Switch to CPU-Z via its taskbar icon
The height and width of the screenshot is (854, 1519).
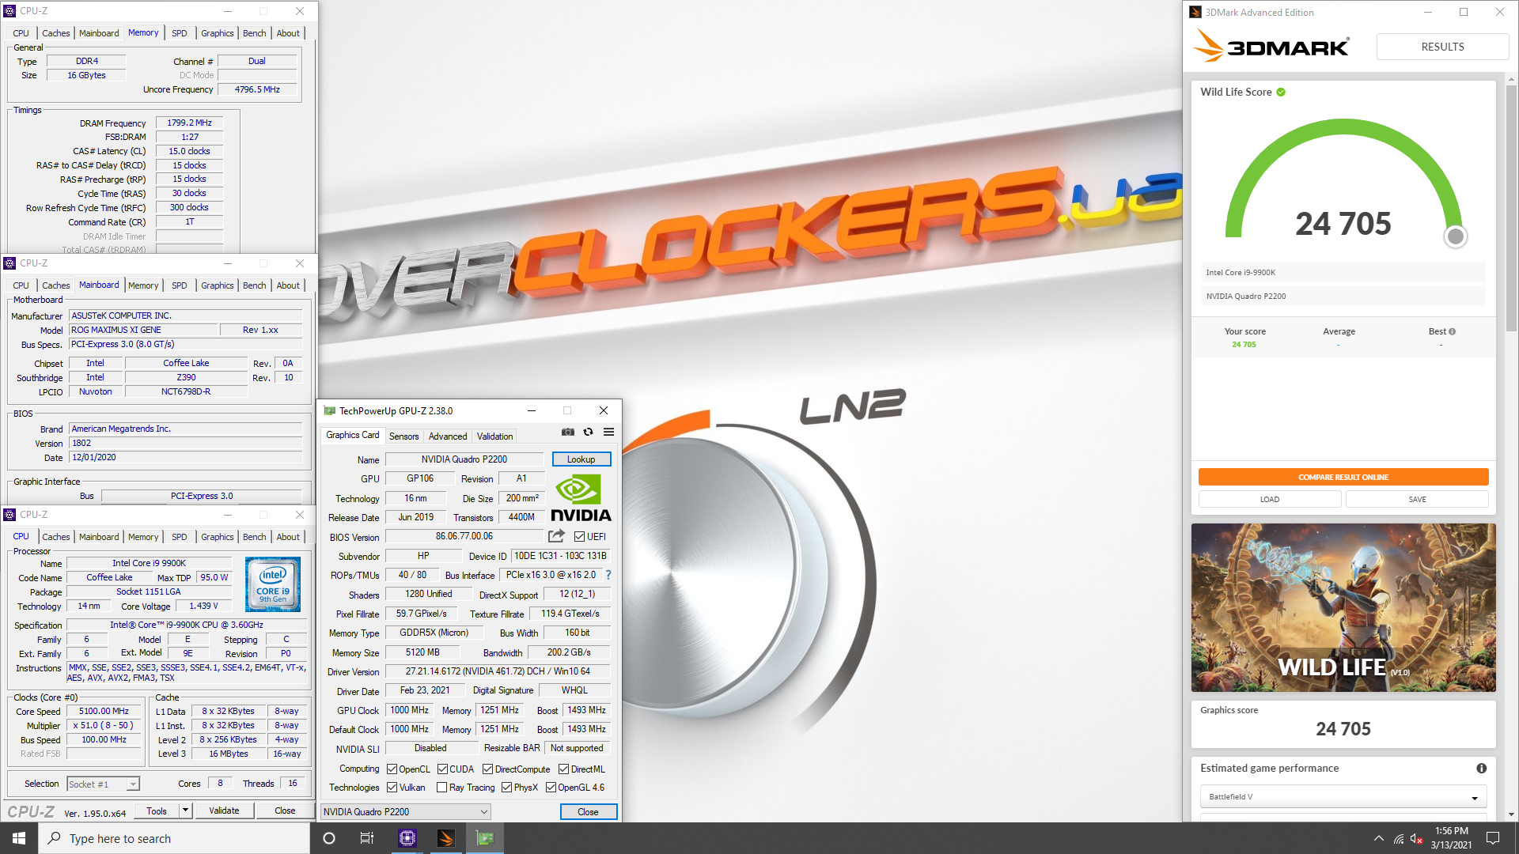coord(407,838)
